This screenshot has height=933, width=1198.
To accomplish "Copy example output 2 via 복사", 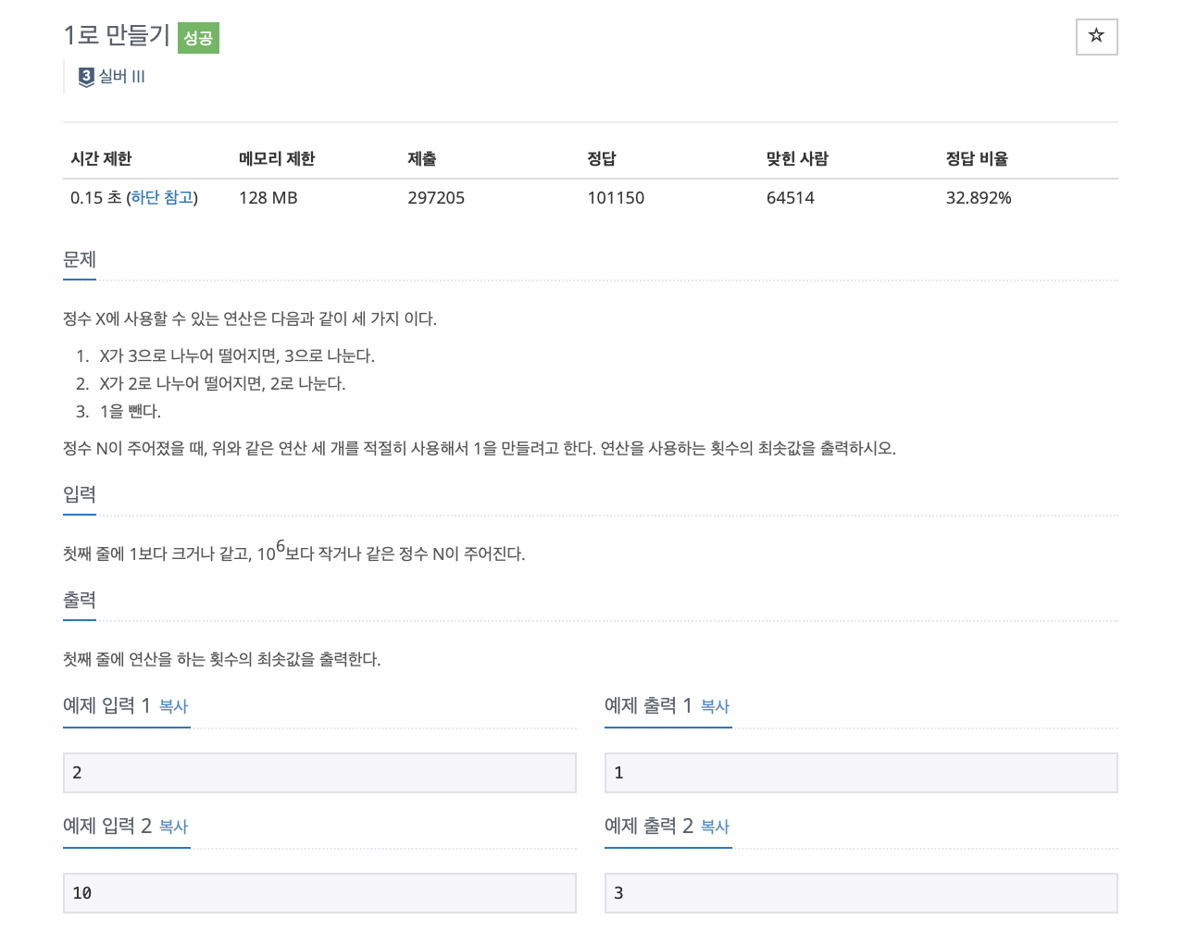I will pos(715,827).
